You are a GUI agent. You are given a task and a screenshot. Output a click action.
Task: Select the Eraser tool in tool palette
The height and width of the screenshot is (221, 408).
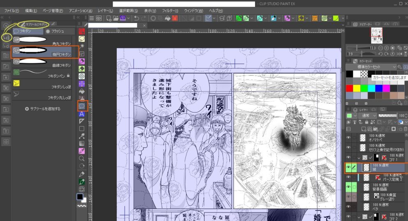(x=82, y=69)
